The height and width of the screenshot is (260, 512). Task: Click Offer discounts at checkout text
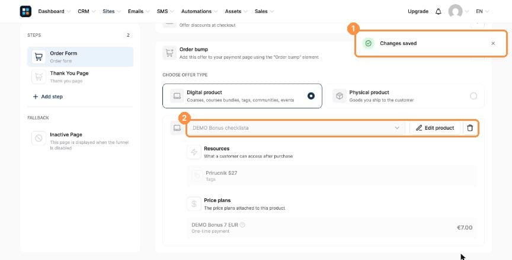coord(207,25)
